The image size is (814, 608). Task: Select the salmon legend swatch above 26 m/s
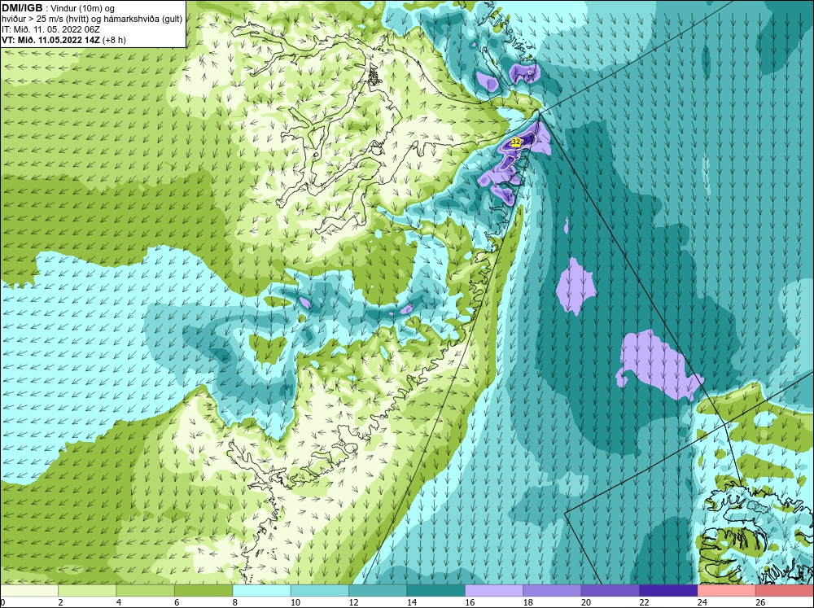pyautogui.click(x=785, y=591)
